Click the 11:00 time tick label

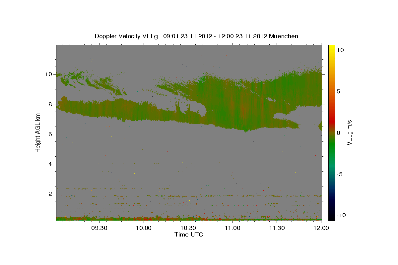pos(232,228)
